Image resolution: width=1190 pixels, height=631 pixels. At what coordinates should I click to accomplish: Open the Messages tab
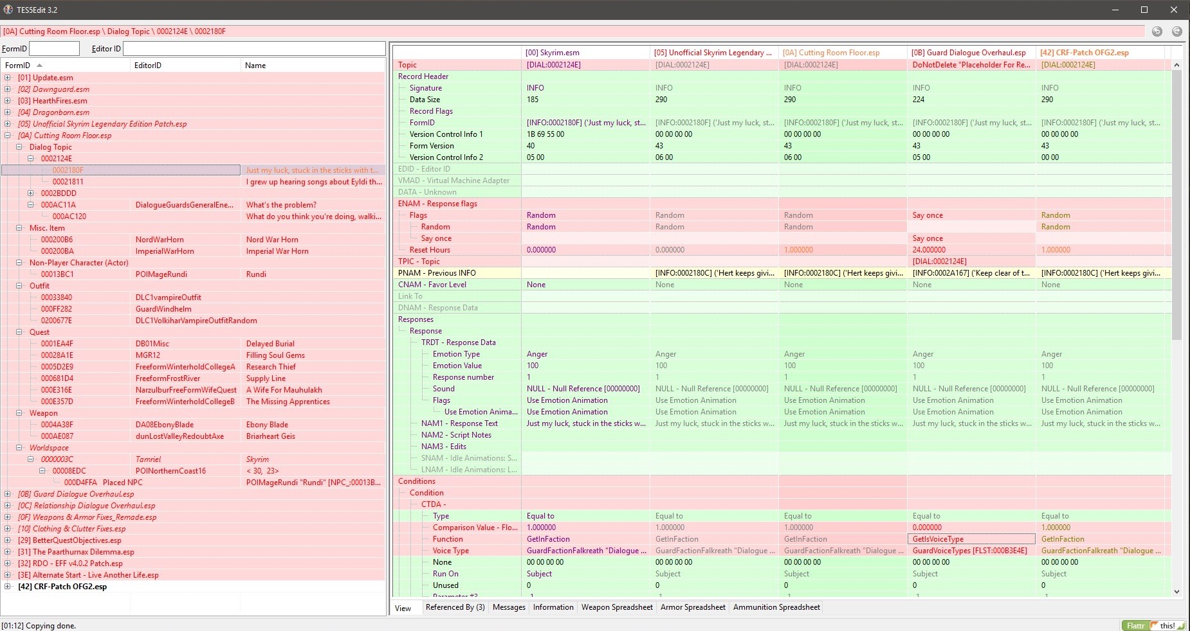coord(509,607)
